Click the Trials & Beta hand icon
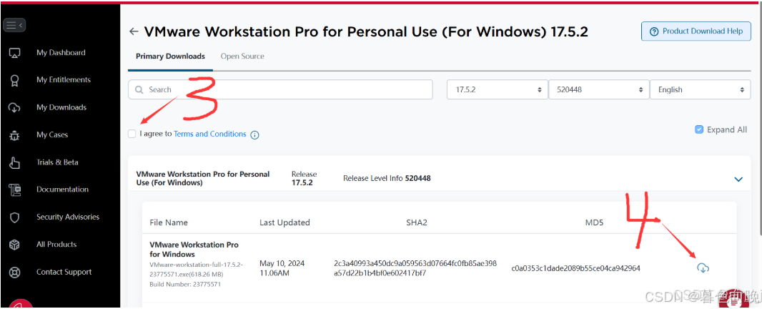This screenshot has width=762, height=309. [x=14, y=162]
